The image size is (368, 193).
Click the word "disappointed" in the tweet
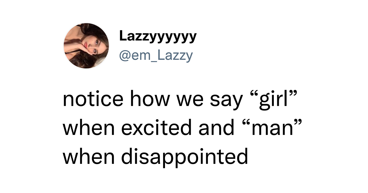tap(185, 157)
